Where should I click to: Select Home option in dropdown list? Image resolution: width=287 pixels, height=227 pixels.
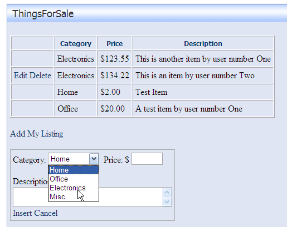(x=74, y=170)
